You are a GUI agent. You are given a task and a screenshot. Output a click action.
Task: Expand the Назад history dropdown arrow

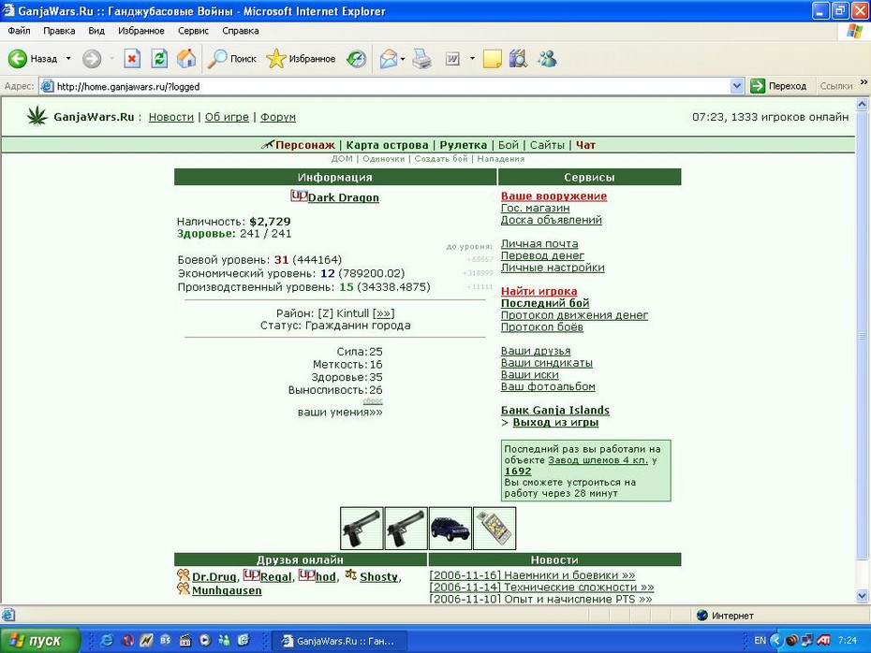pyautogui.click(x=68, y=58)
